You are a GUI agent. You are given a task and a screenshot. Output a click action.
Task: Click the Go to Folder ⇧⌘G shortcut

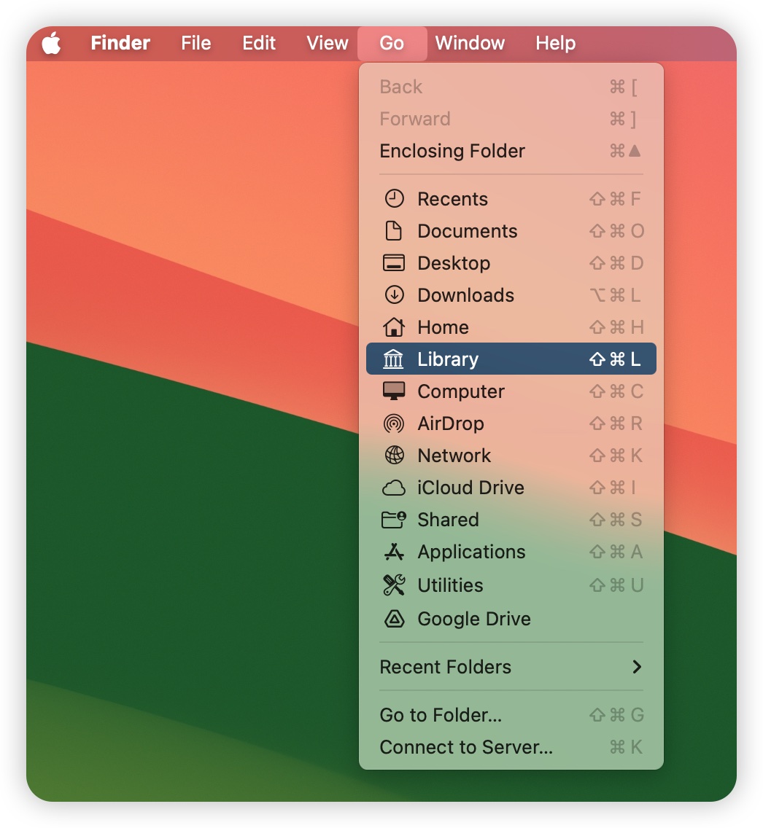616,715
